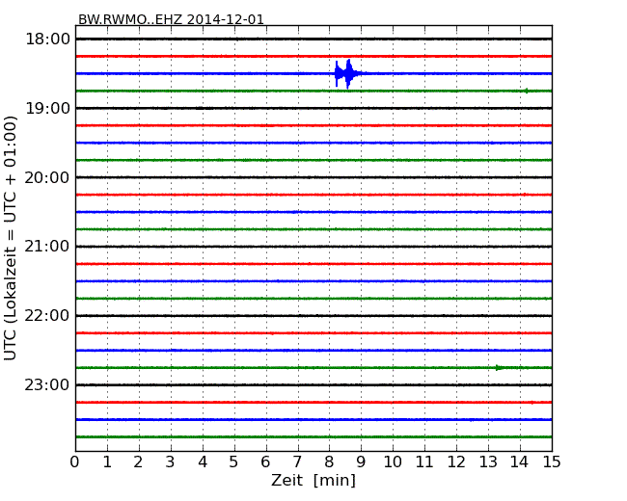Click the "19:00" y-axis tick label
This screenshot has height=501, width=627.
(x=47, y=108)
